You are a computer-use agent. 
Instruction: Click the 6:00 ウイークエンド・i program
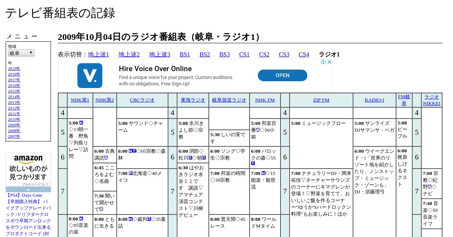point(374,192)
